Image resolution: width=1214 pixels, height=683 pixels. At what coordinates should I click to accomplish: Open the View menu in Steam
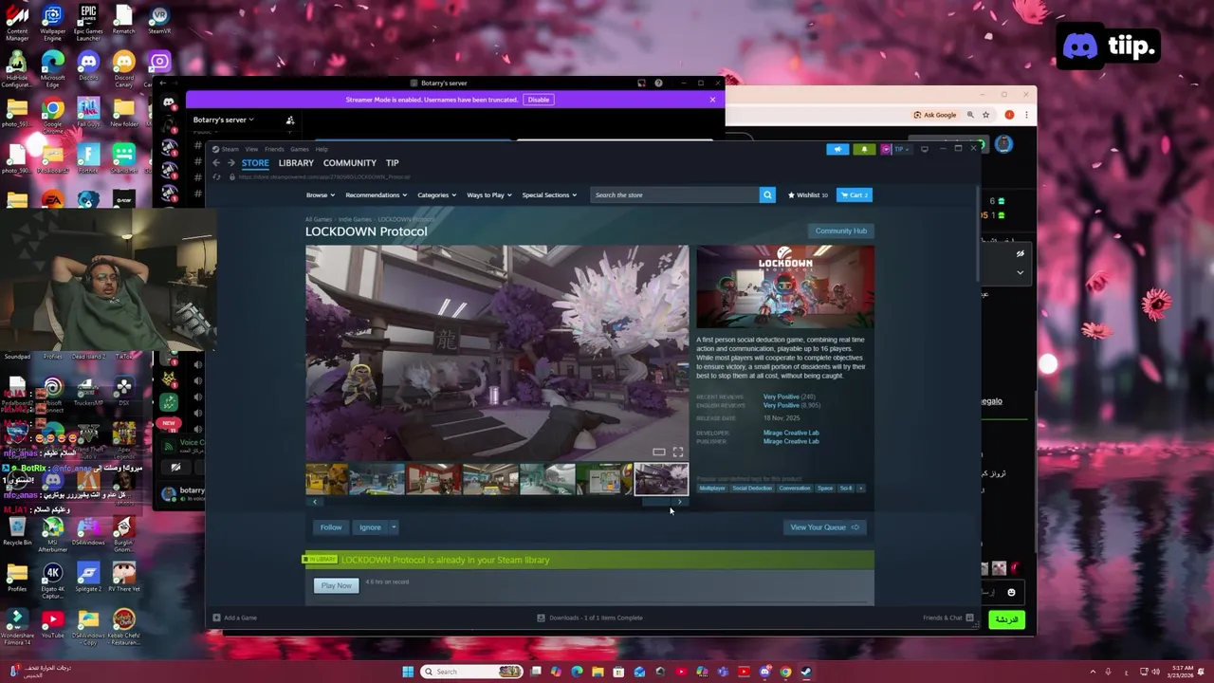[x=251, y=149]
